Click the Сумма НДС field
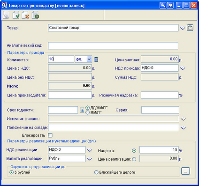Screen dimensions: 199x186 [x=160, y=77]
